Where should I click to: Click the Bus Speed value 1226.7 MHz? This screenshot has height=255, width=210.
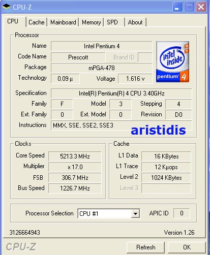pos(75,188)
